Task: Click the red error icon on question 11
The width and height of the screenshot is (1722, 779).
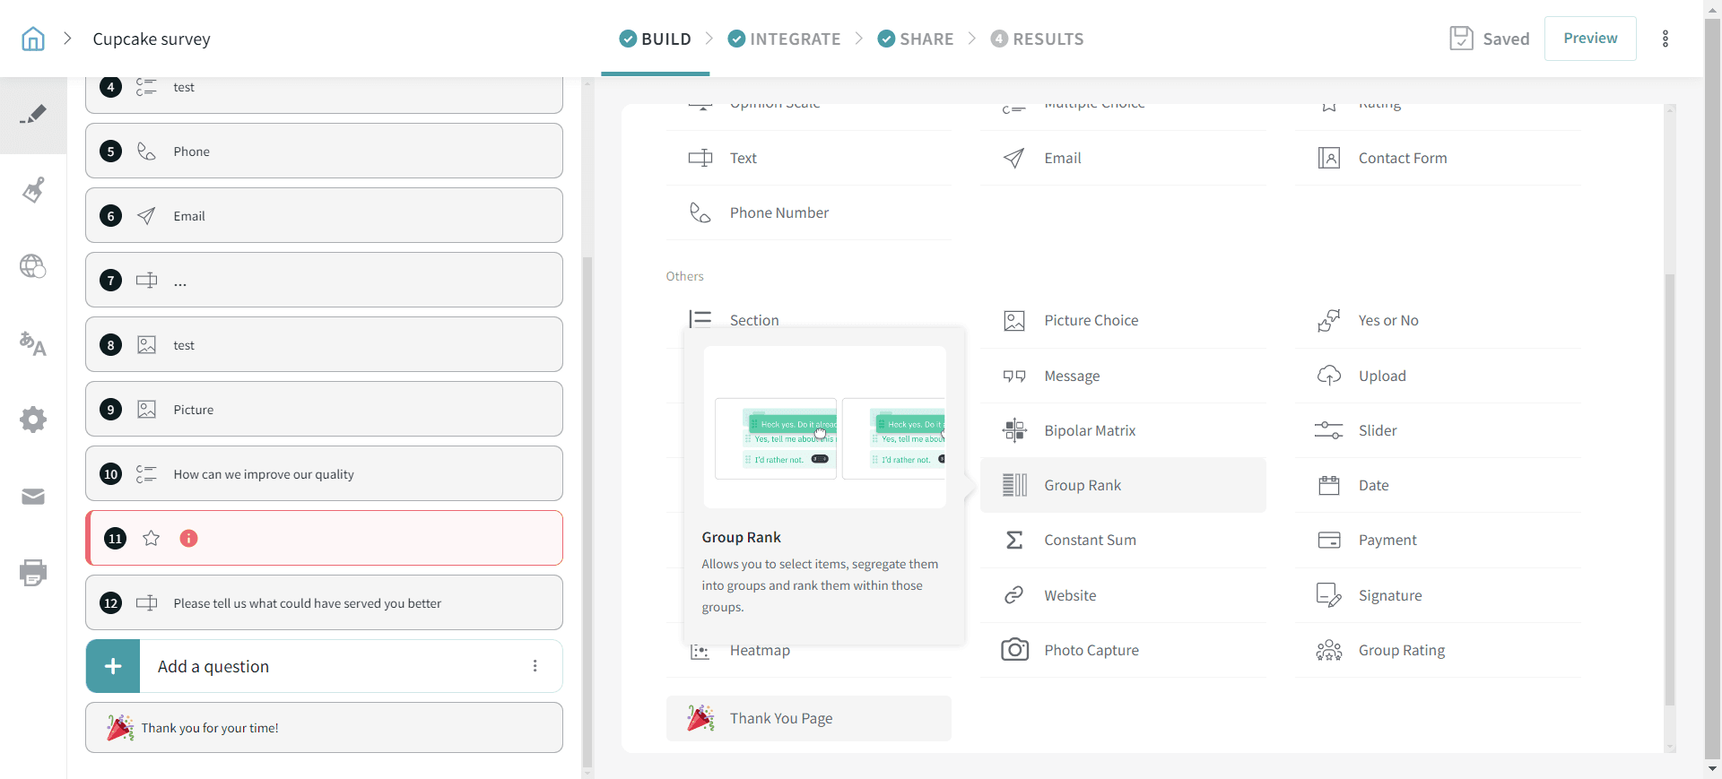Action: pos(188,539)
